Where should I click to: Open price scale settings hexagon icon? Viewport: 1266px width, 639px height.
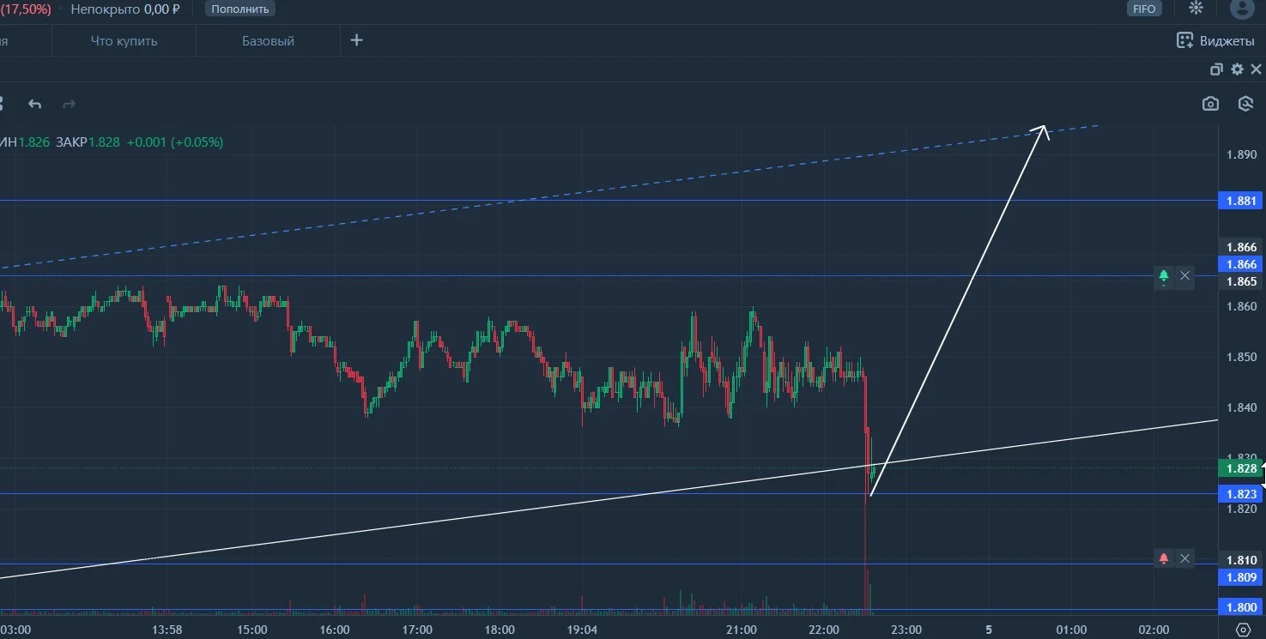(x=1243, y=630)
